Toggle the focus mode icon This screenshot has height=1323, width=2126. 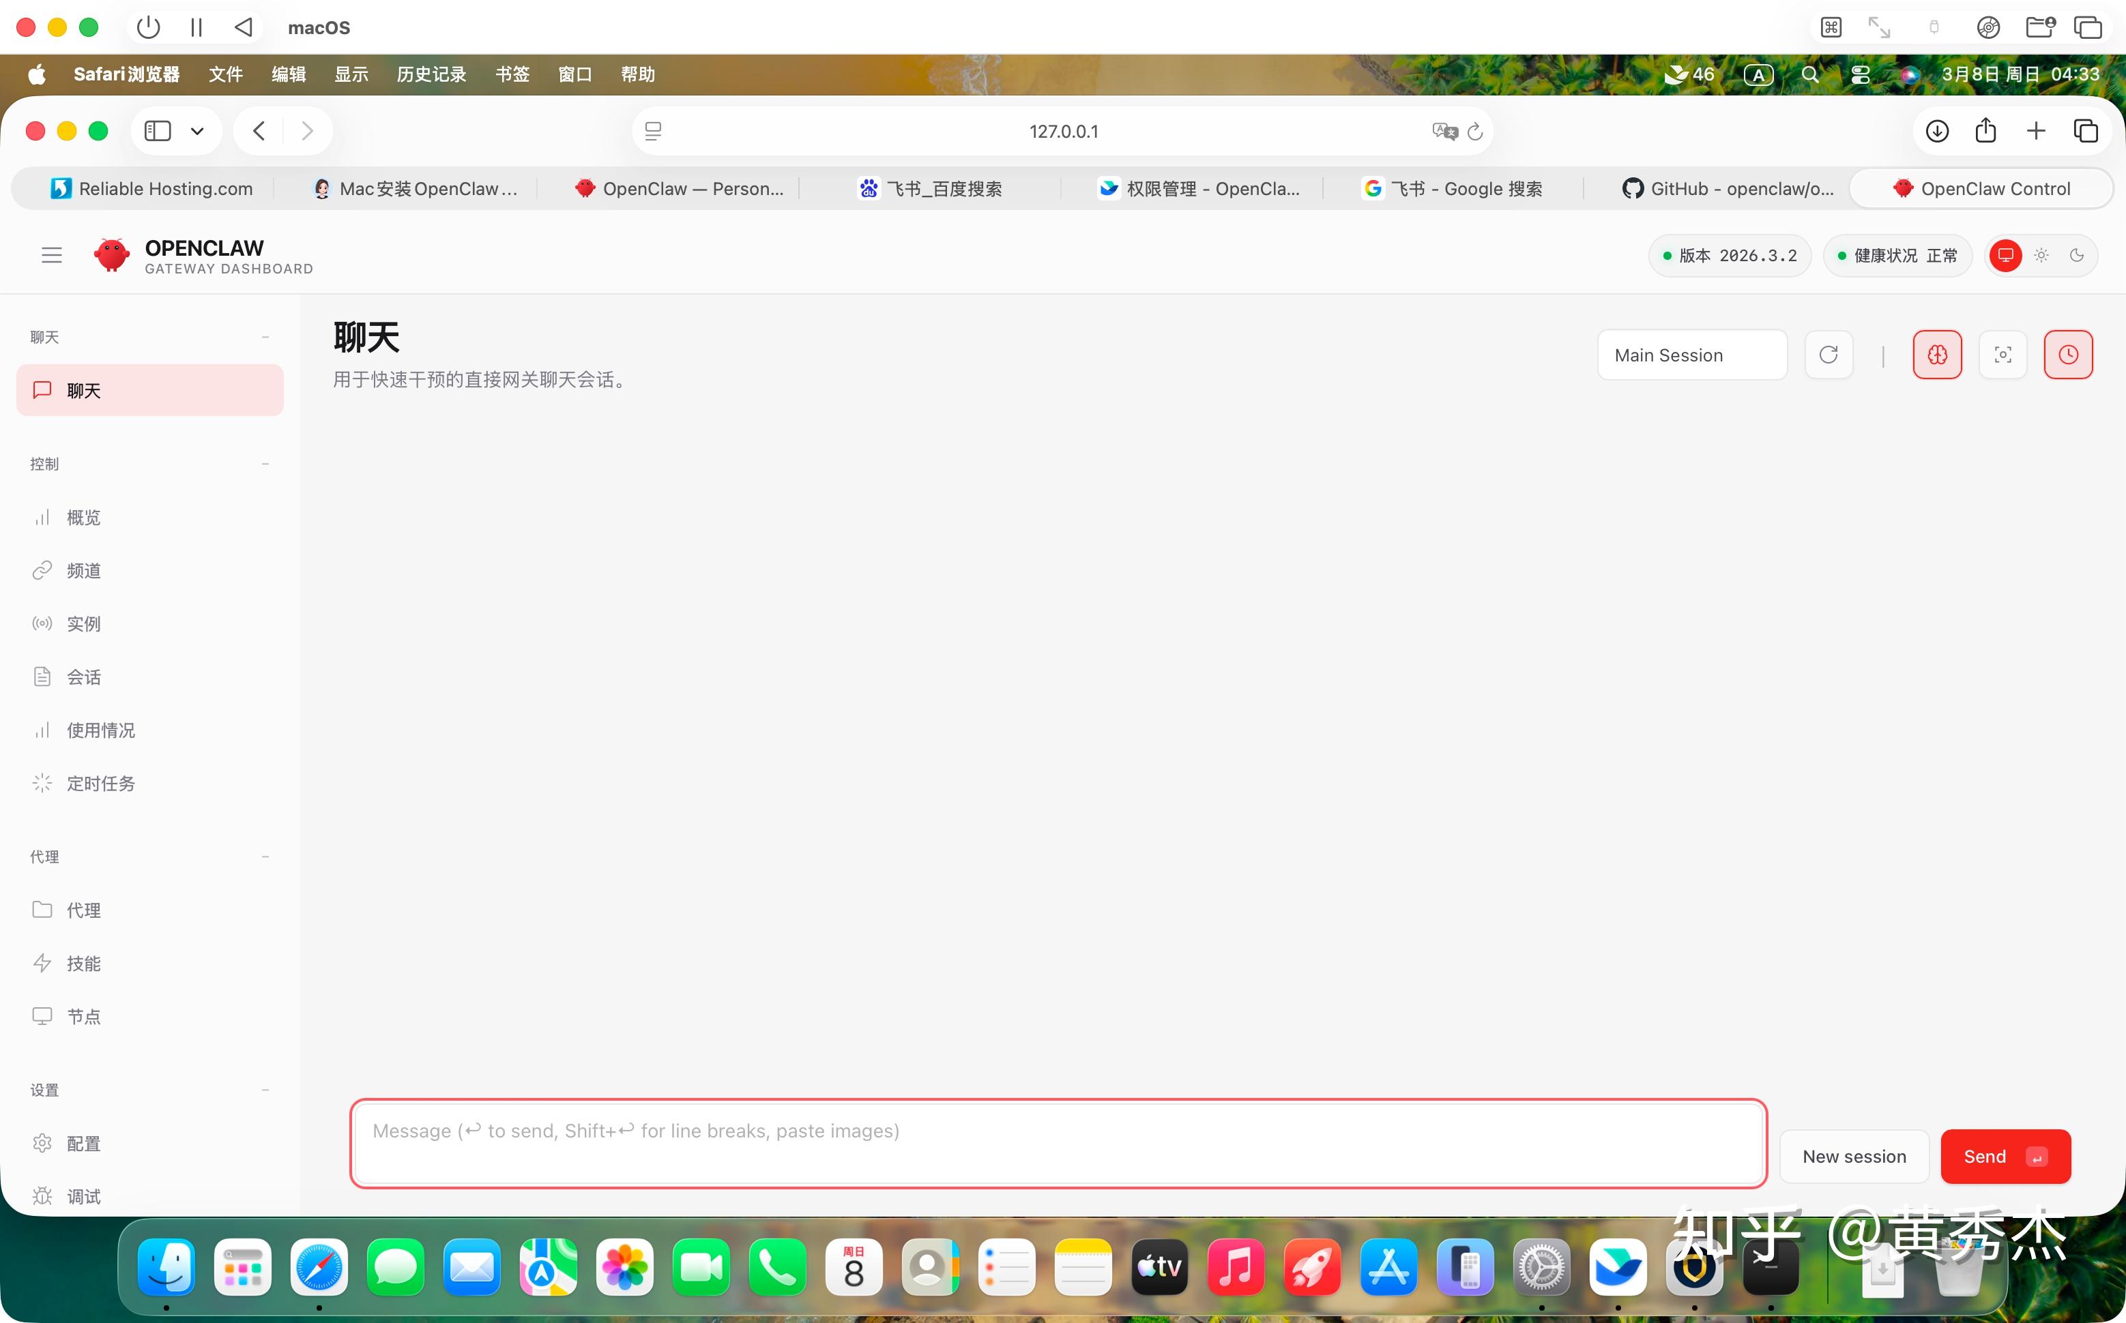coord(2003,355)
